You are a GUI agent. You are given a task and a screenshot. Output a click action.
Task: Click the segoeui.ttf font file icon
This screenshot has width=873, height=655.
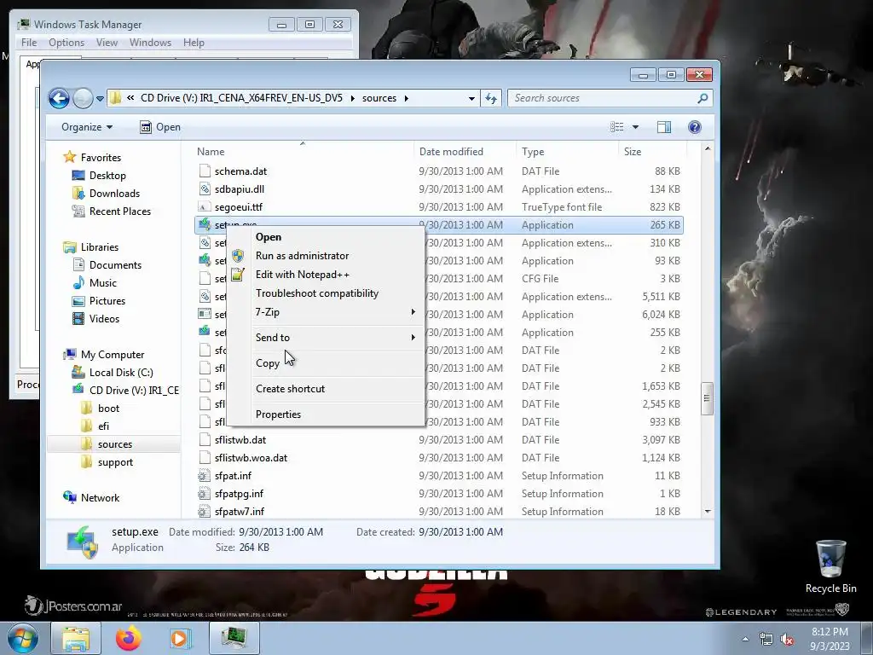click(x=205, y=207)
